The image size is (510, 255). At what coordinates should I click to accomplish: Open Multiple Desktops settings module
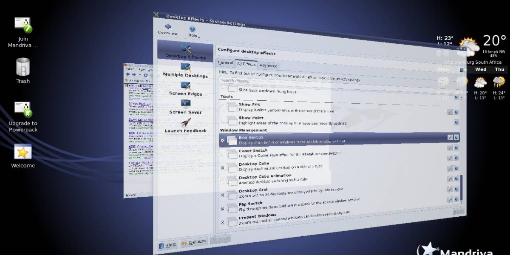coord(185,71)
